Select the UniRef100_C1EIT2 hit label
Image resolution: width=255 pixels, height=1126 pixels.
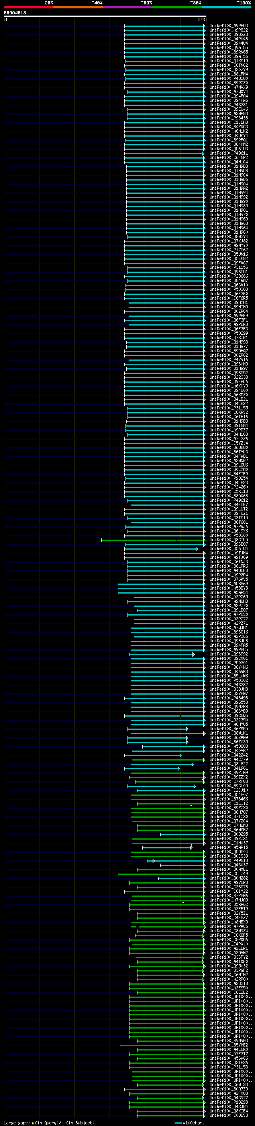pos(229,803)
